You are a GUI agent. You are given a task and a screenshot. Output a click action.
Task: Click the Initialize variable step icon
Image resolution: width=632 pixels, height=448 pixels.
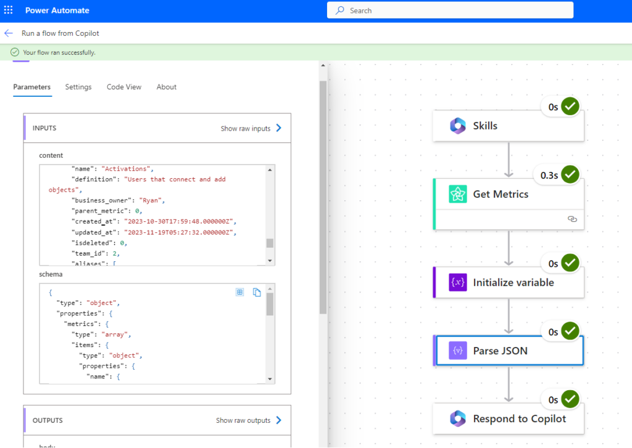[458, 282]
